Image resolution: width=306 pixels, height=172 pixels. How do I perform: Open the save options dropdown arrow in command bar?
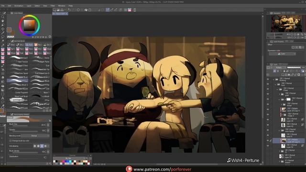pyautogui.click(x=65, y=10)
